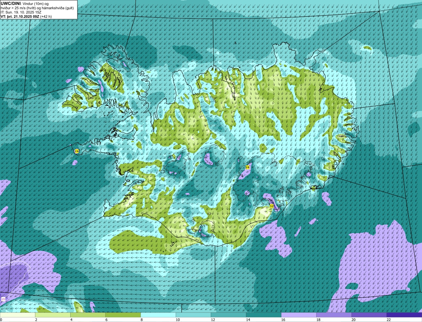Click the legend tick label '6'
Image resolution: width=422 pixels, height=322 pixels.
tap(106, 320)
